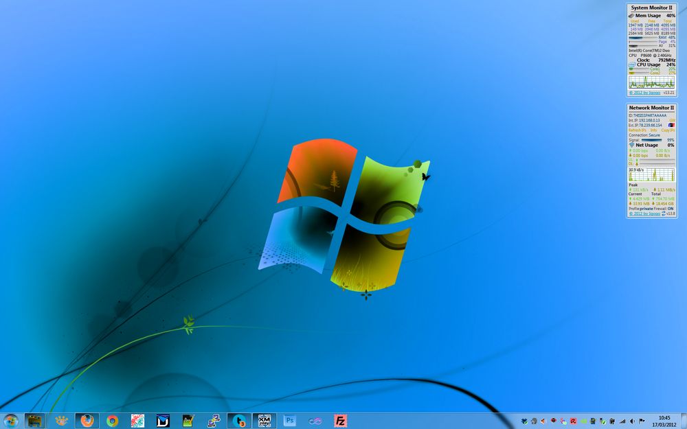Click the country flag icon in Network Monitor
Screen dimensions: 687x429
pyautogui.click(x=671, y=125)
